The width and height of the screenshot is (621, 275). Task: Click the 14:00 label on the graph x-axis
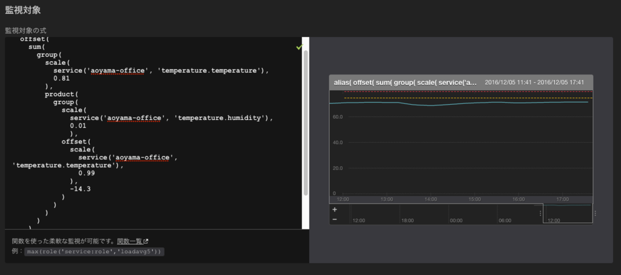(x=430, y=199)
